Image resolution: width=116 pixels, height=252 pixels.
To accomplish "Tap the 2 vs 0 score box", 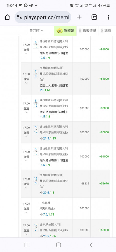I will coord(36,74).
